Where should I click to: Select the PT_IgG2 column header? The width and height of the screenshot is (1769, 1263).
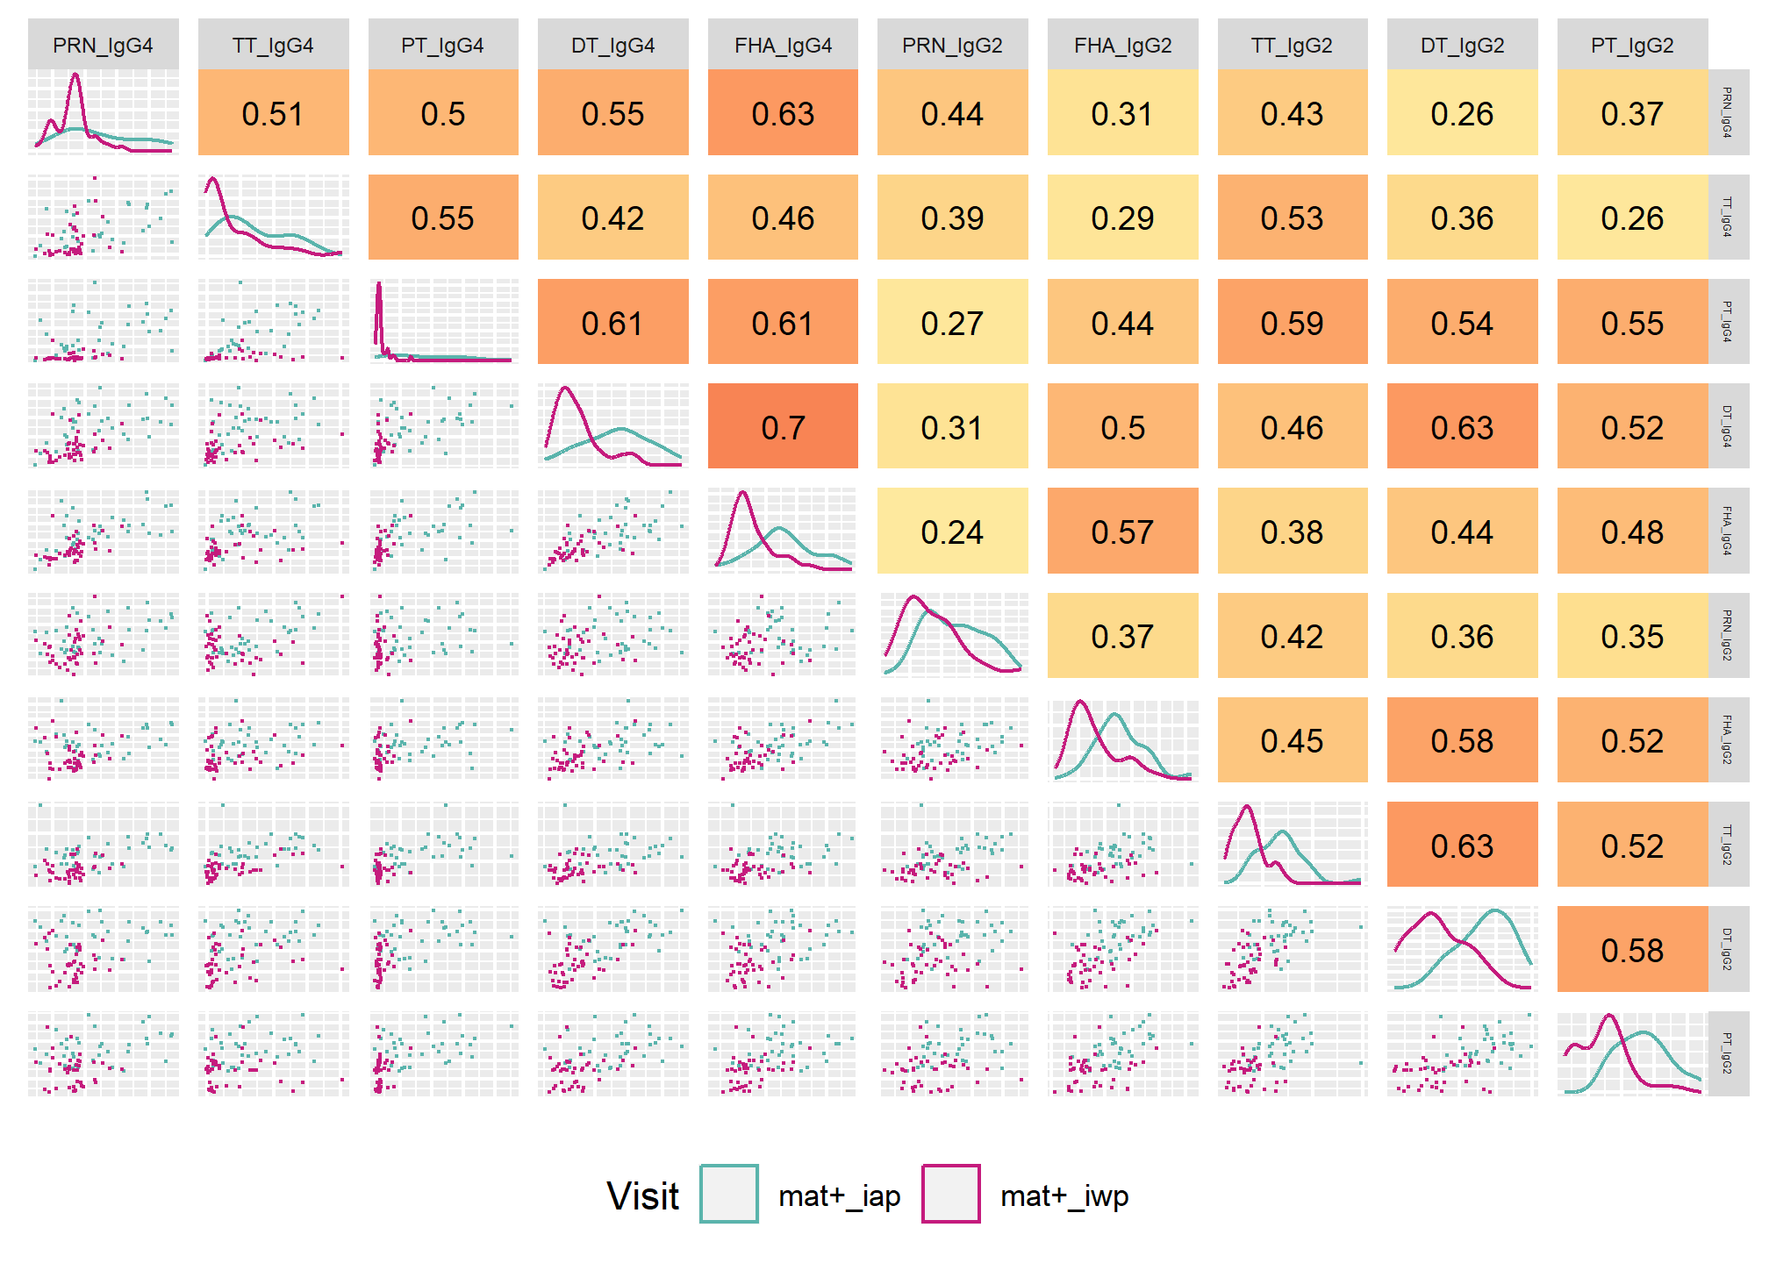[1632, 45]
